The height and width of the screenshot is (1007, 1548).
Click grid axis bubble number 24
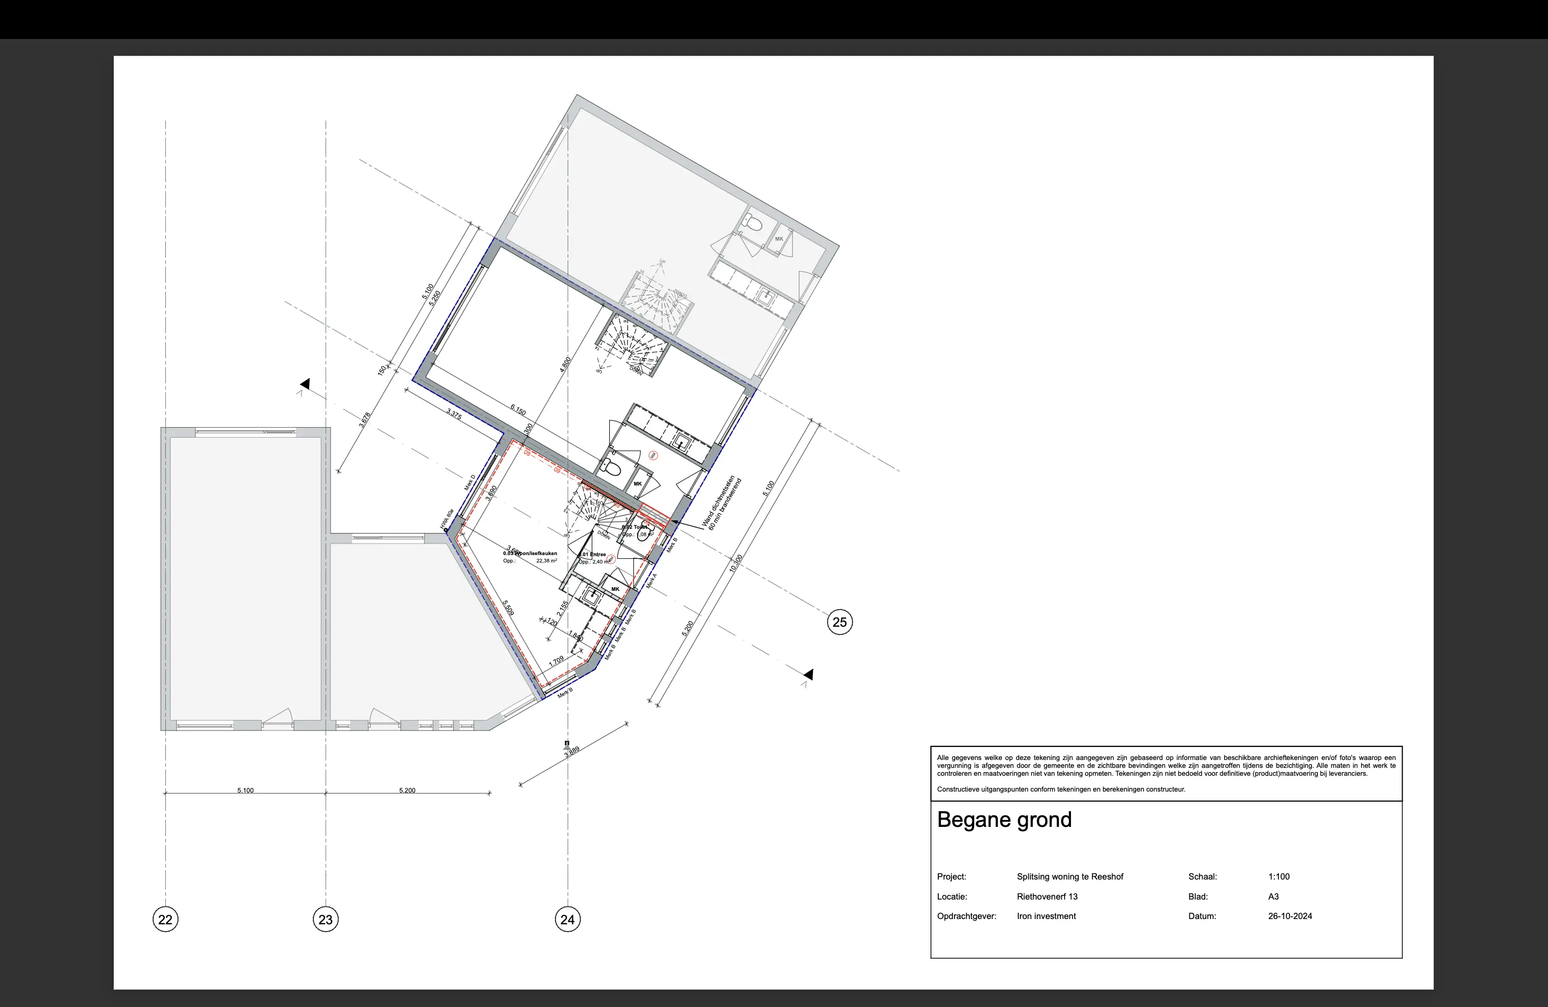(x=567, y=919)
